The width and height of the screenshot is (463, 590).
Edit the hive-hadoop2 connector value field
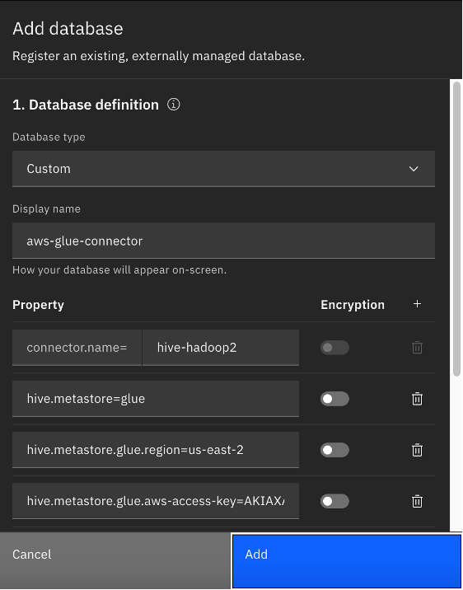[221, 347]
